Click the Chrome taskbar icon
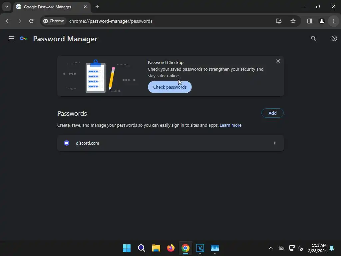 coord(185,248)
